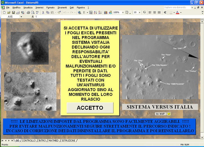Center the cell text
Screen dimensions: 204x147
155,12
